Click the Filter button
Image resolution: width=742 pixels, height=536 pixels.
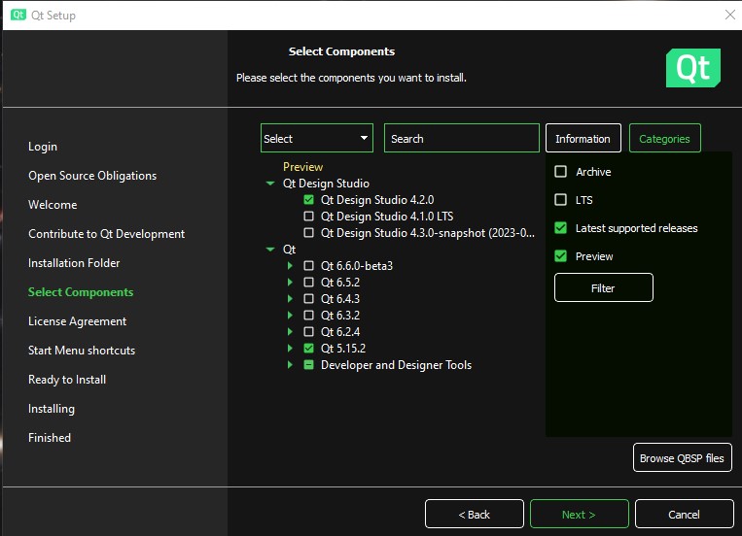(x=603, y=287)
